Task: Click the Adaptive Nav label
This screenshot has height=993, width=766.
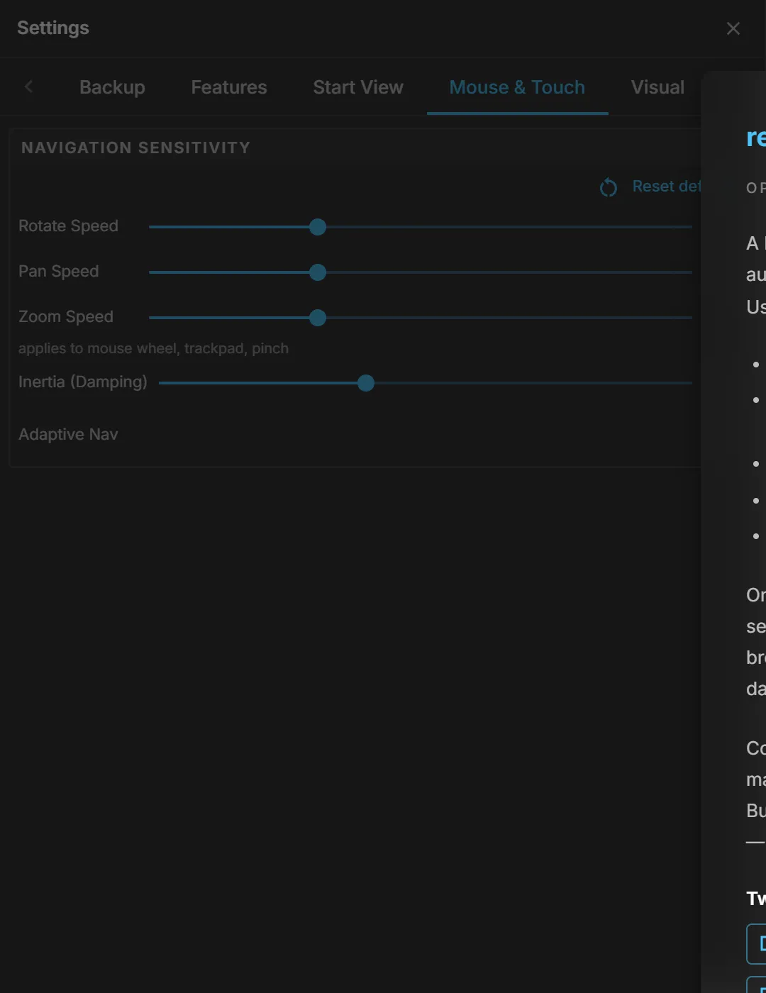Action: [x=68, y=434]
